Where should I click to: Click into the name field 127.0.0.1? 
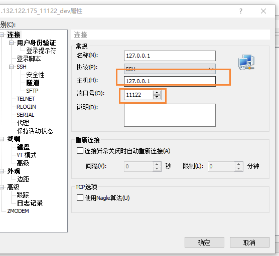click(170, 56)
